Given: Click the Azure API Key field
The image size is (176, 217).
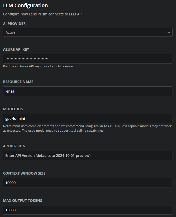Looking at the screenshot, I should tap(87, 59).
